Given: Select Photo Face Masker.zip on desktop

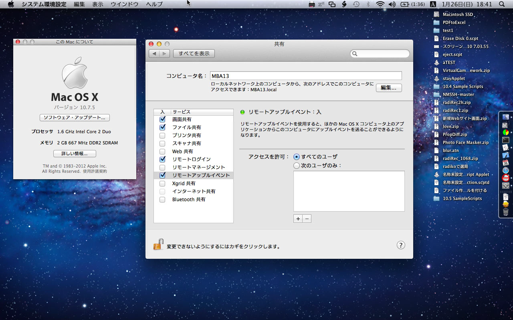Looking at the screenshot, I should (461, 142).
